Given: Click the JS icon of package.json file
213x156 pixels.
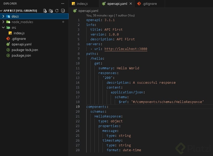Looking at the screenshot, I should coord(8,56).
